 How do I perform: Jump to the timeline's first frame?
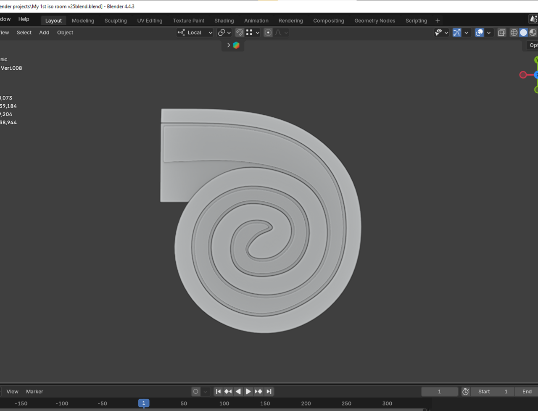[x=218, y=392]
